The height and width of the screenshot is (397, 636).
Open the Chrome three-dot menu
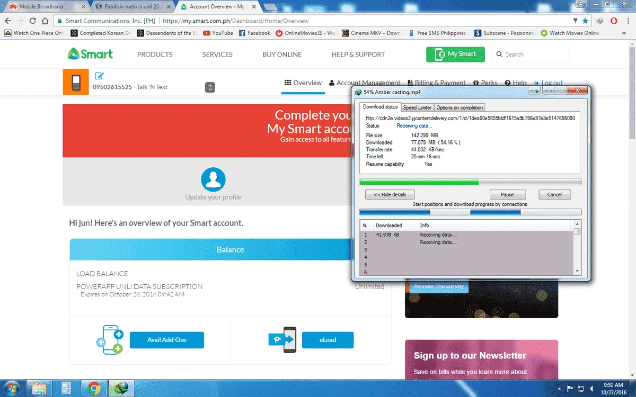pos(628,21)
